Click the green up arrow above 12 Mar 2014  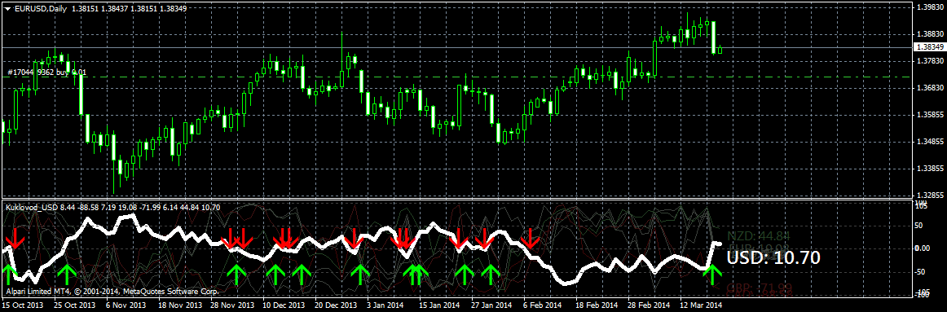[x=712, y=275]
